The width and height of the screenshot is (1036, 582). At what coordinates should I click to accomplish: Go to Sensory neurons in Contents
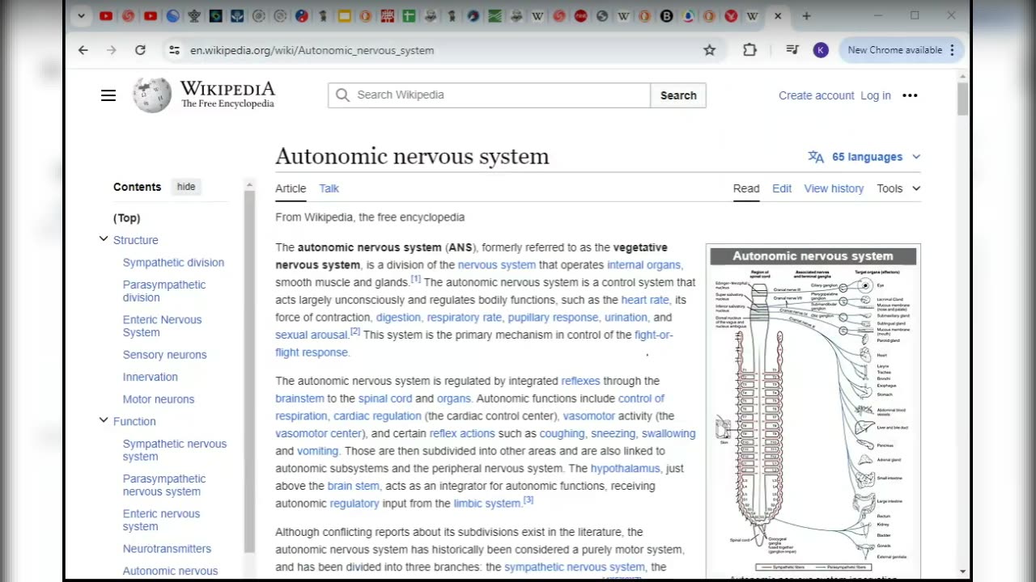[x=164, y=355]
